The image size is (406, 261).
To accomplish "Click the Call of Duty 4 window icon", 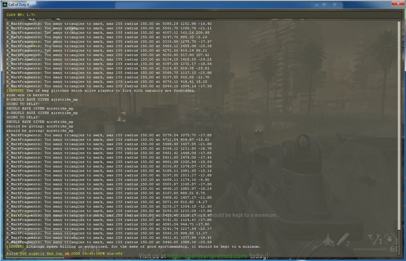I will (5, 4).
